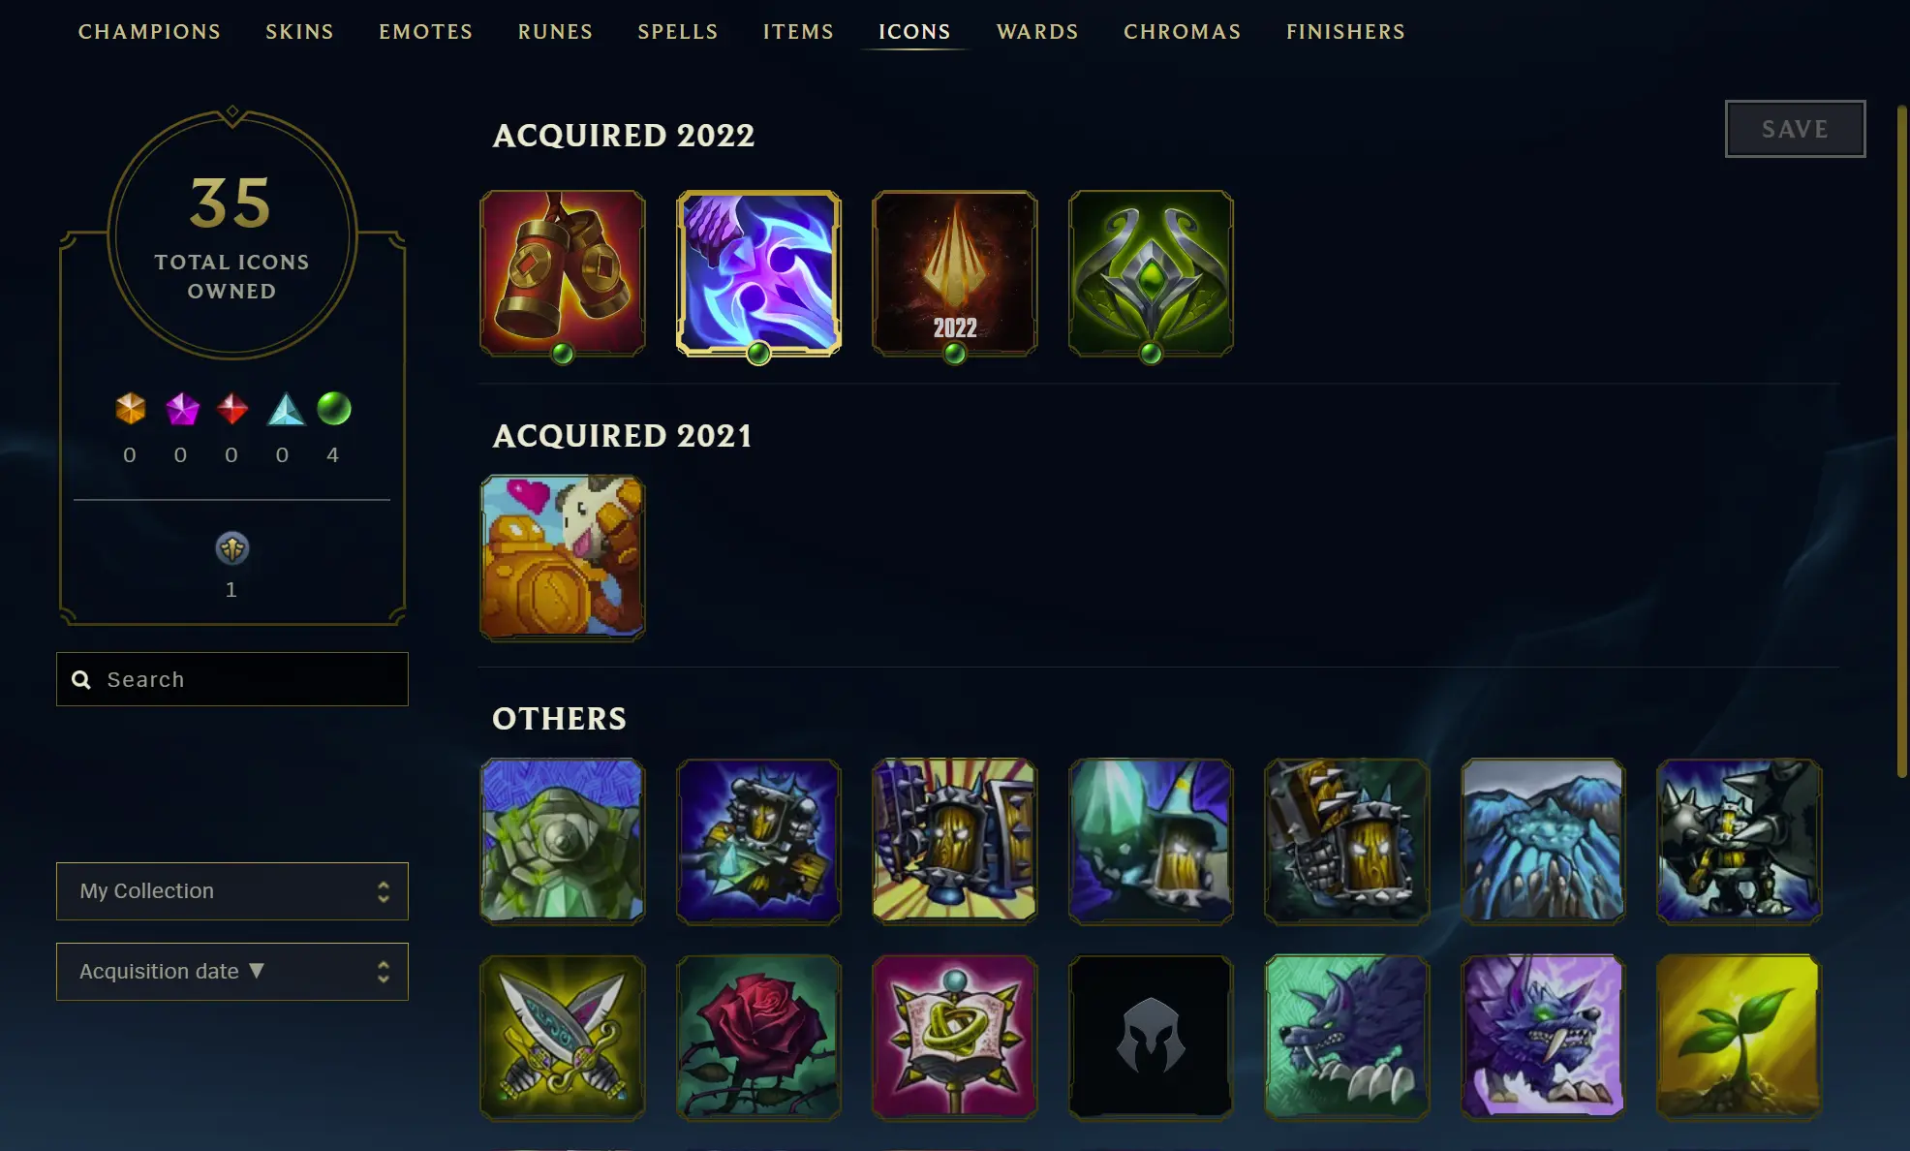
Task: Choose the red rose icon
Action: (x=758, y=1037)
